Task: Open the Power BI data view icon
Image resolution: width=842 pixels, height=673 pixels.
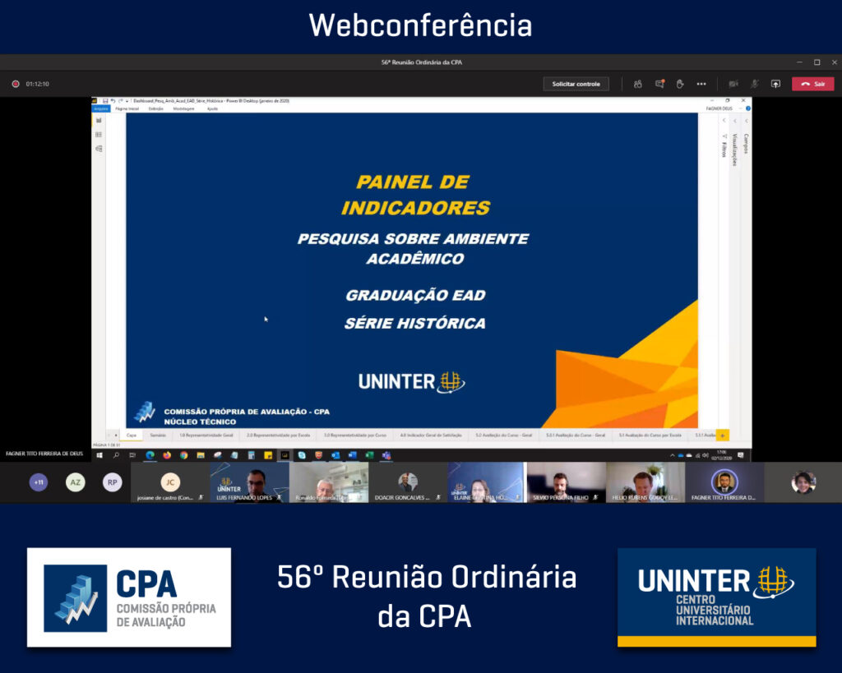Action: (x=99, y=134)
